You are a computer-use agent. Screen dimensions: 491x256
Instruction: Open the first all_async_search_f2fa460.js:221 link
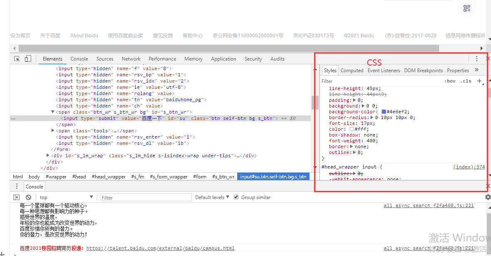429,206
